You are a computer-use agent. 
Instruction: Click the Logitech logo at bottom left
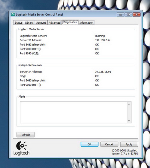click(x=22, y=148)
